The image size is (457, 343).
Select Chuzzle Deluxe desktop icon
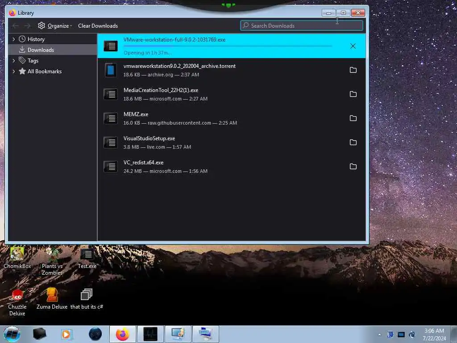point(17,302)
